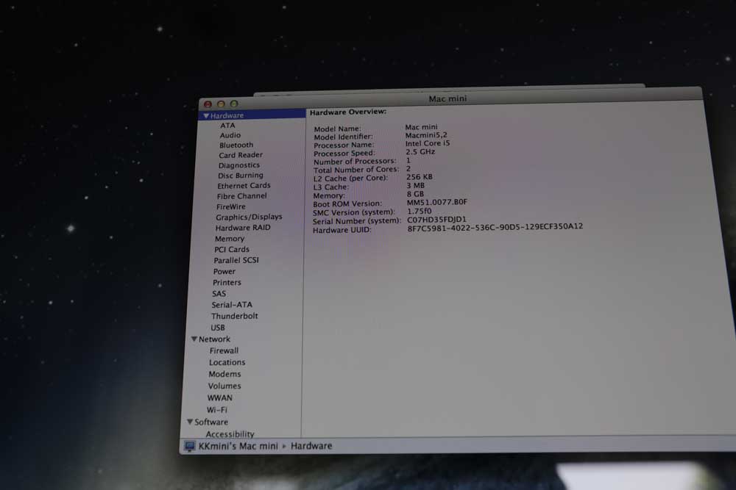Screen dimensions: 736x490
Task: Click the Model Identifier value Macmini5,2
Action: (426, 135)
